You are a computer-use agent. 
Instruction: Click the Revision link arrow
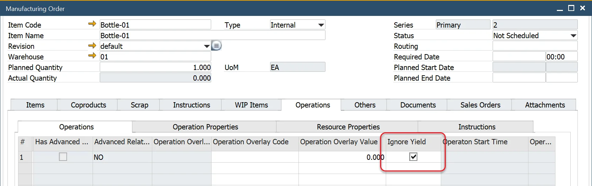tap(92, 46)
